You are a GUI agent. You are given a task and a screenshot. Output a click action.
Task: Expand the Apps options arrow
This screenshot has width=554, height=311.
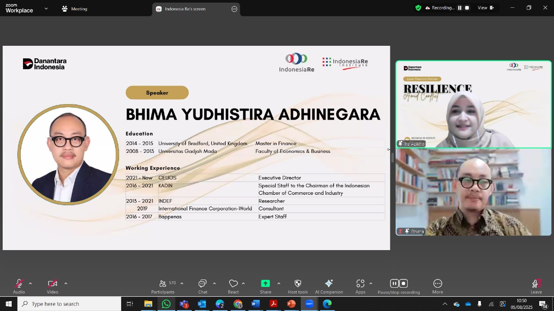click(371, 284)
